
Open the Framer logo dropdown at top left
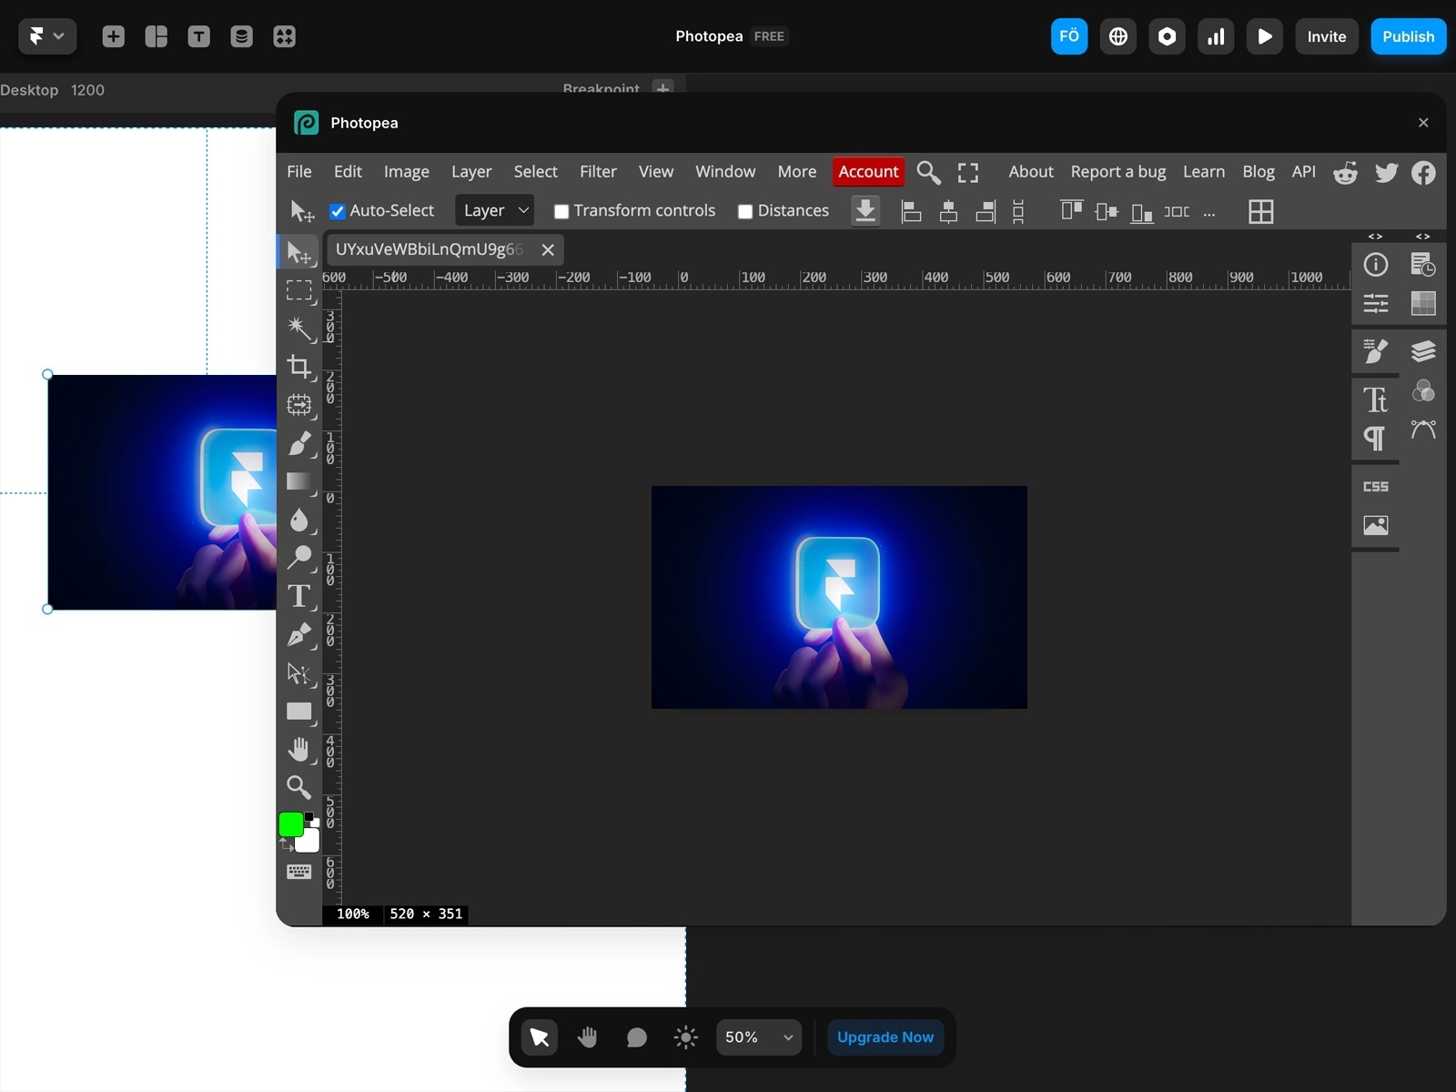pos(46,36)
